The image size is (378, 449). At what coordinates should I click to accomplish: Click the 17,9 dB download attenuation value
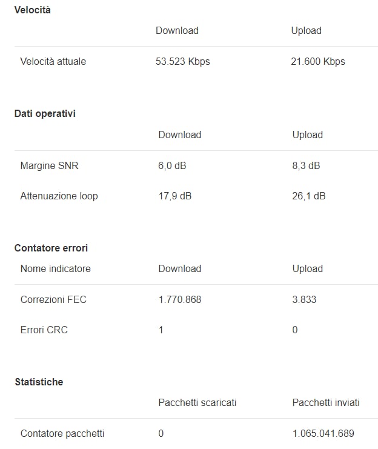click(175, 196)
